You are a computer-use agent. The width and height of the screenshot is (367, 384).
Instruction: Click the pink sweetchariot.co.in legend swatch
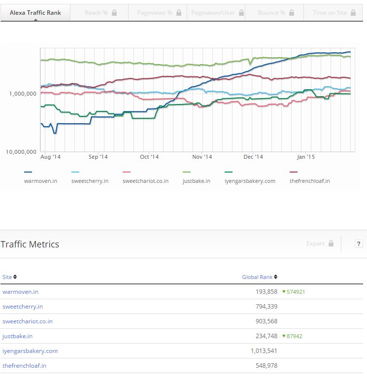click(127, 172)
